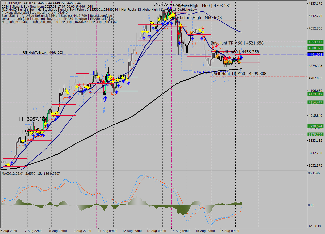Click the blue 4461.903 price tag on axis
The height and width of the screenshot is (234, 325).
click(x=315, y=54)
